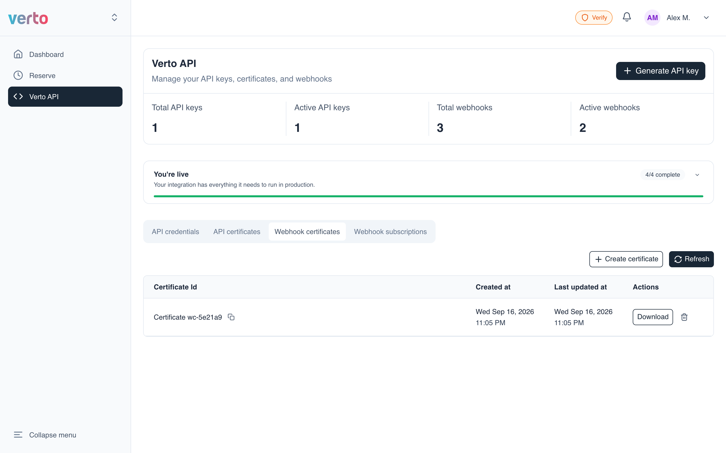
Task: Click the Certificate Id column header
Action: tap(175, 287)
